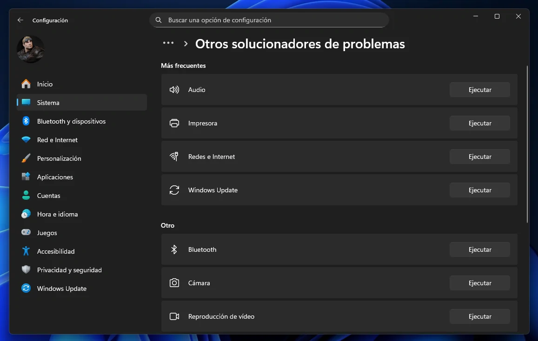Click the Cámara camera icon
This screenshot has width=538, height=341.
(x=174, y=283)
